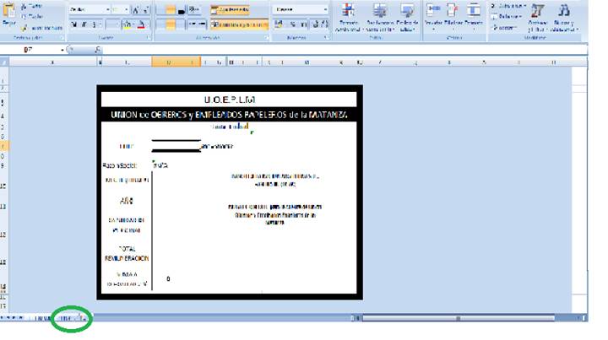Select the circled sheet tab at bottom

pos(65,319)
